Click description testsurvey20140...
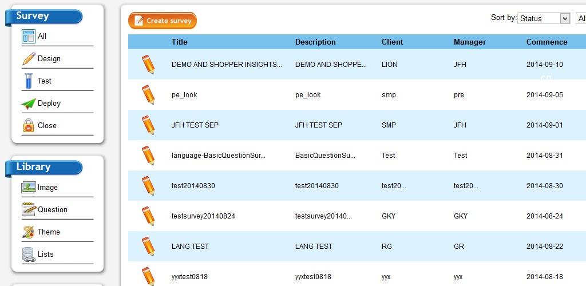Screen dimensions: 586x286 324,216
